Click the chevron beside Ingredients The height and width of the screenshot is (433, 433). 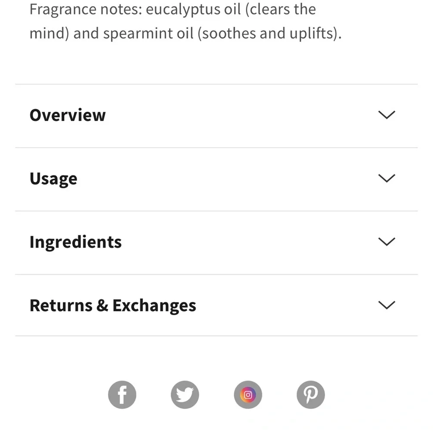click(386, 242)
